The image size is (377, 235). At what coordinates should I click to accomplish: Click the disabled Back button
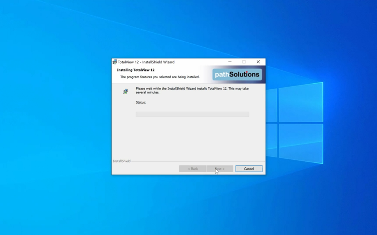point(192,169)
